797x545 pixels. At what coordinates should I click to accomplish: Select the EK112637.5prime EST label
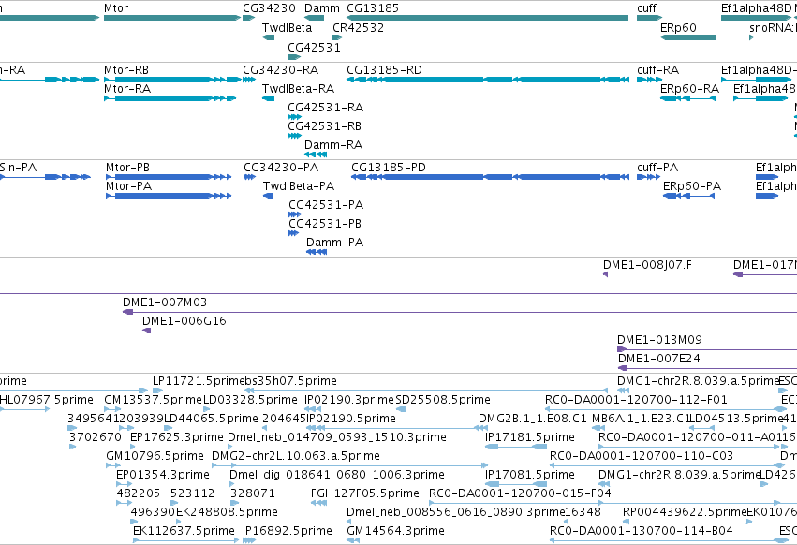tap(184, 531)
